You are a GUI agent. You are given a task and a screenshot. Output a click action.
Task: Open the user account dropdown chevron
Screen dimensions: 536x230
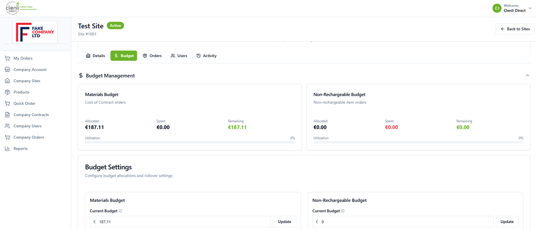[x=530, y=8]
